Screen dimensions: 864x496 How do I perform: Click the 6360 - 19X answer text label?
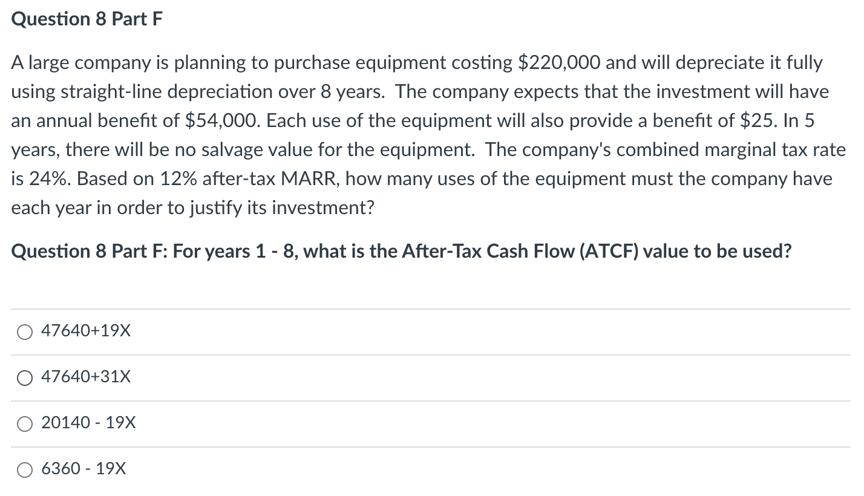pos(83,468)
